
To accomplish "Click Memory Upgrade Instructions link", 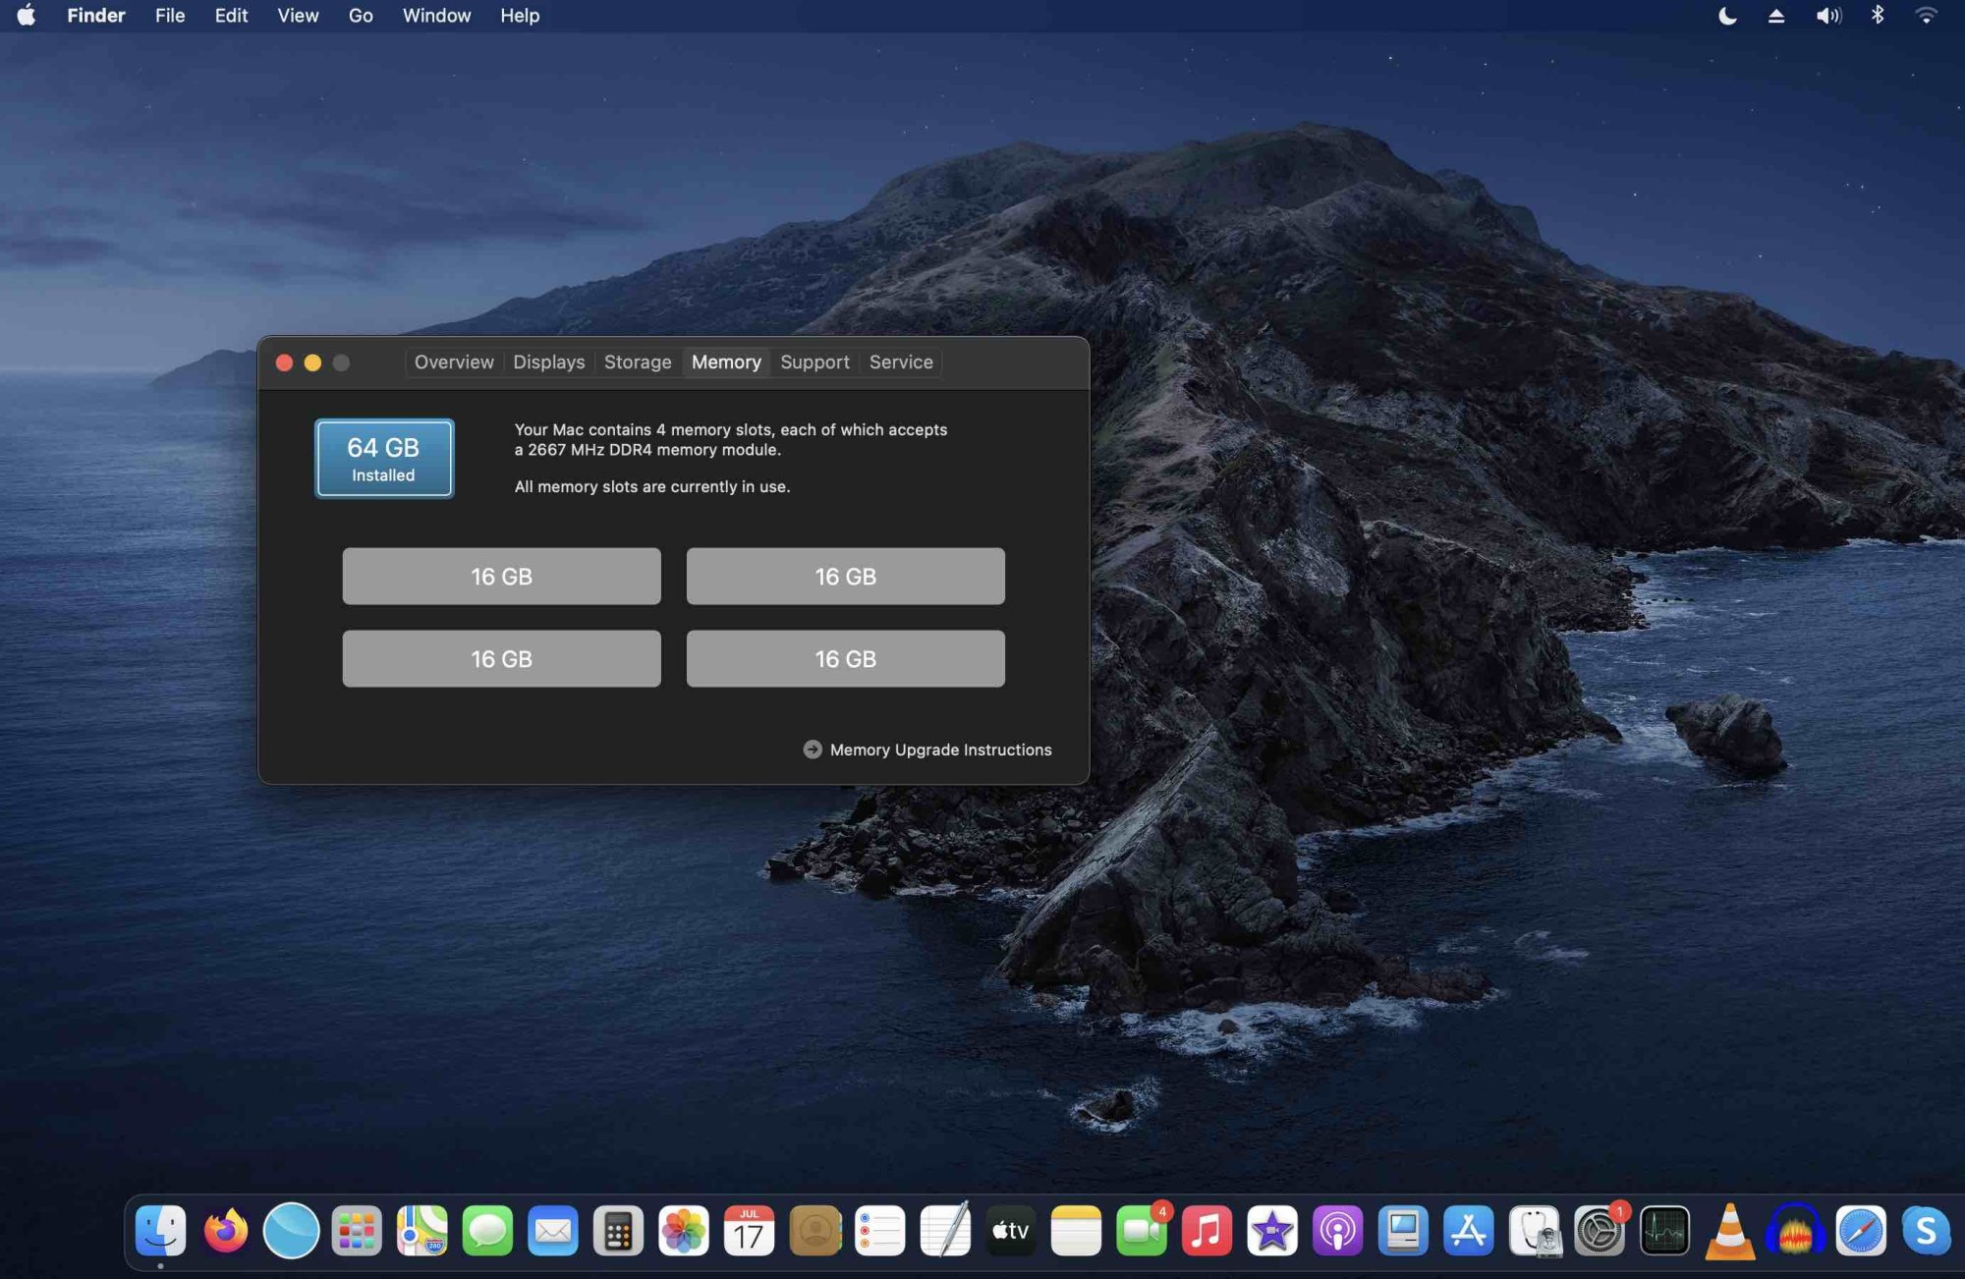I will [939, 750].
